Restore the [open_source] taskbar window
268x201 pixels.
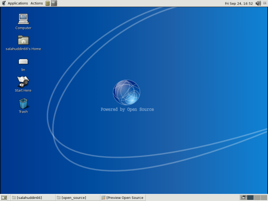pyautogui.click(x=78, y=198)
